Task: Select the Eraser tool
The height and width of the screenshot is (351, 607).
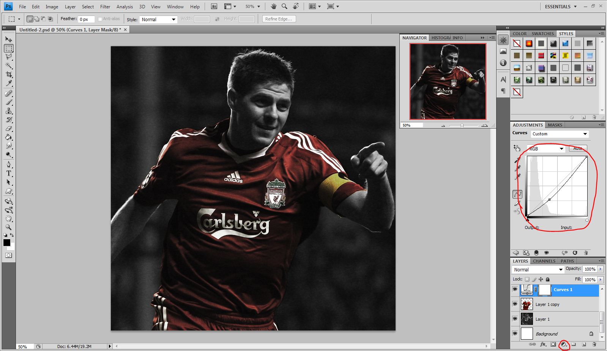Action: [8, 128]
